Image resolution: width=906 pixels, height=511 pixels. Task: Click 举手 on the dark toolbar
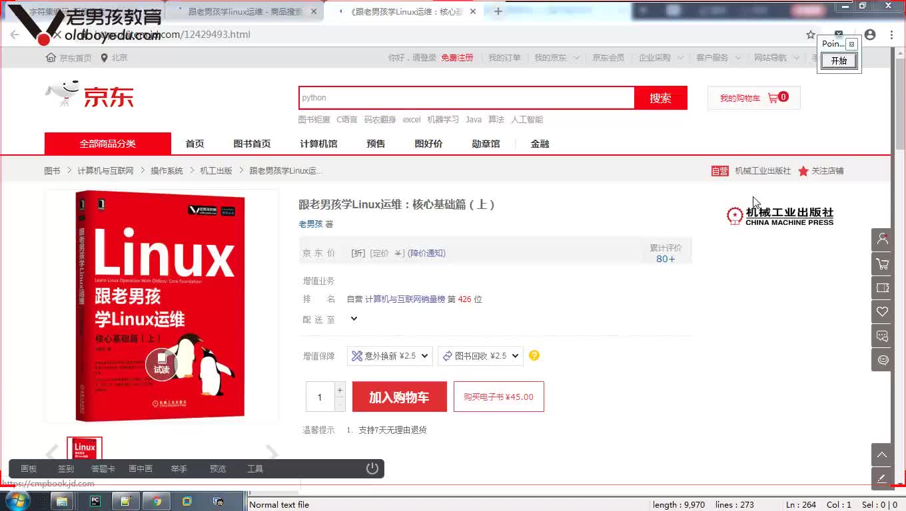point(179,469)
